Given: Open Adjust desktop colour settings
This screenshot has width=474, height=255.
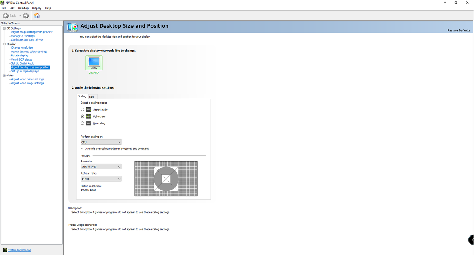Looking at the screenshot, I should pos(29,52).
